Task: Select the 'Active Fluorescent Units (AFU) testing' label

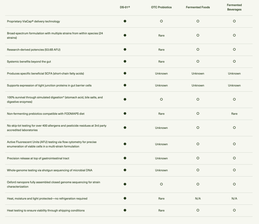Action: point(52,144)
